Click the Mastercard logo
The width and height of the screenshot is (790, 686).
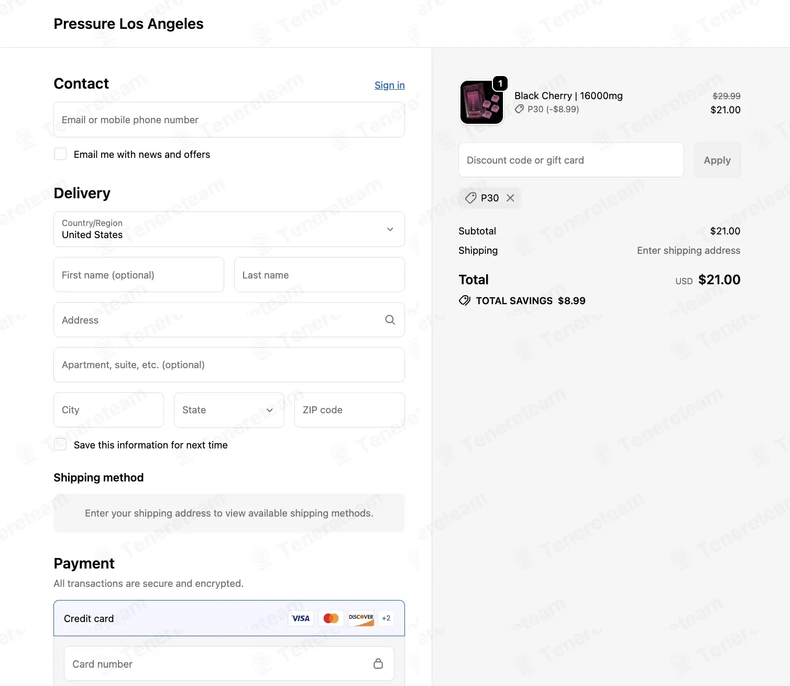[331, 618]
